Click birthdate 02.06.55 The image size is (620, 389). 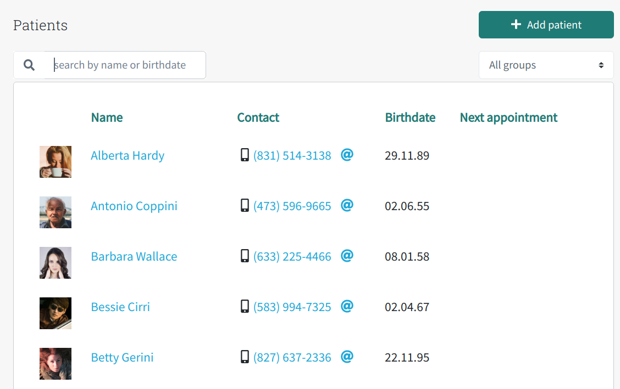(x=407, y=206)
